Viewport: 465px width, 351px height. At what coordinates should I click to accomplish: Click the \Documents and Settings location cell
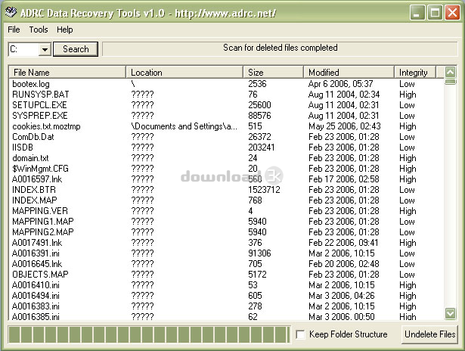point(184,126)
